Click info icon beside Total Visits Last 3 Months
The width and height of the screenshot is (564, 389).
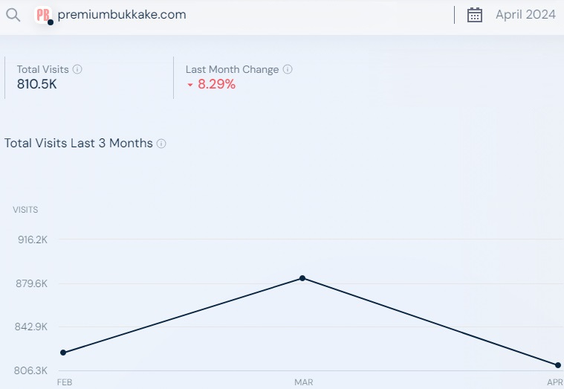coord(161,144)
